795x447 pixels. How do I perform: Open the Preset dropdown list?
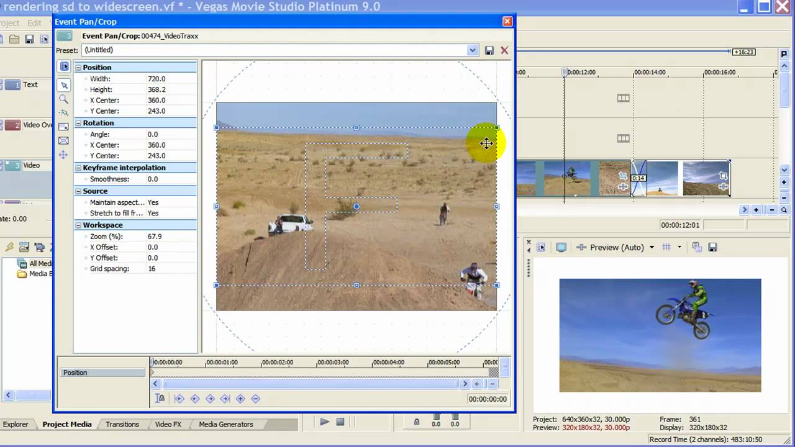point(473,50)
